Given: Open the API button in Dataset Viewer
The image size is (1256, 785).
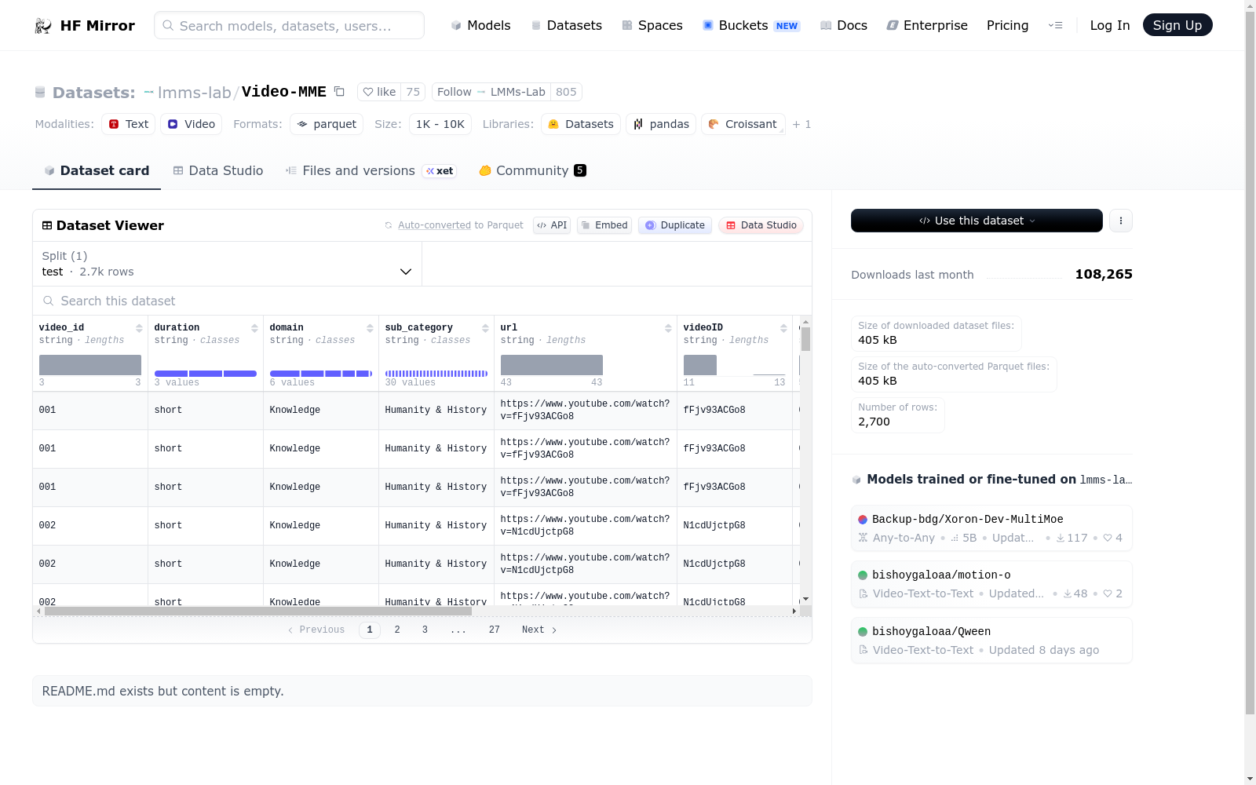Looking at the screenshot, I should pos(552,225).
